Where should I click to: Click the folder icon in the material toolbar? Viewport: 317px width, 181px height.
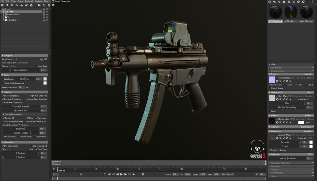point(284,2)
